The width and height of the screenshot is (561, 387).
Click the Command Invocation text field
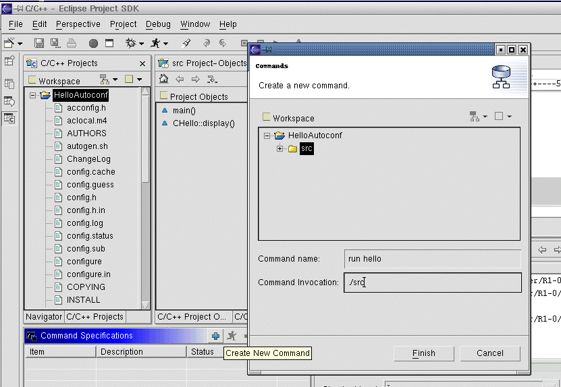point(432,282)
